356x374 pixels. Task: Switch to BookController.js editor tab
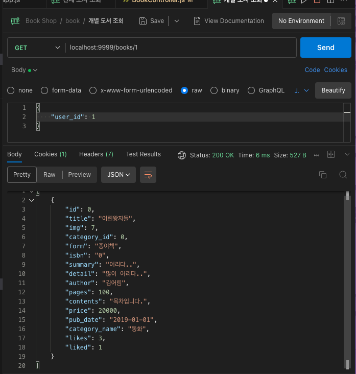(x=162, y=2)
